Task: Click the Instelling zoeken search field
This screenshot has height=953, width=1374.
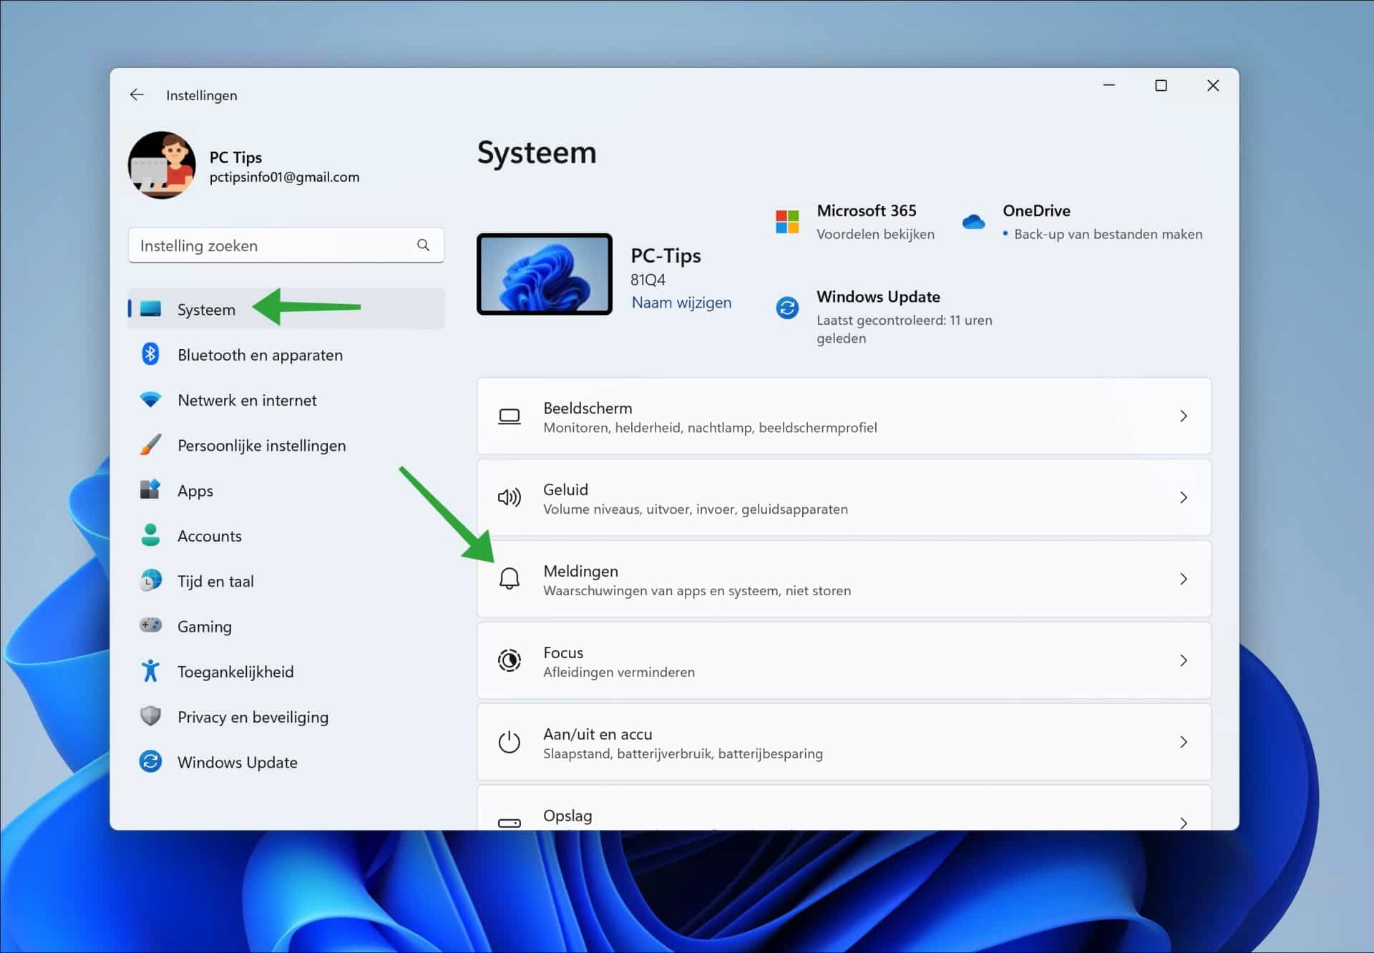Action: [272, 245]
